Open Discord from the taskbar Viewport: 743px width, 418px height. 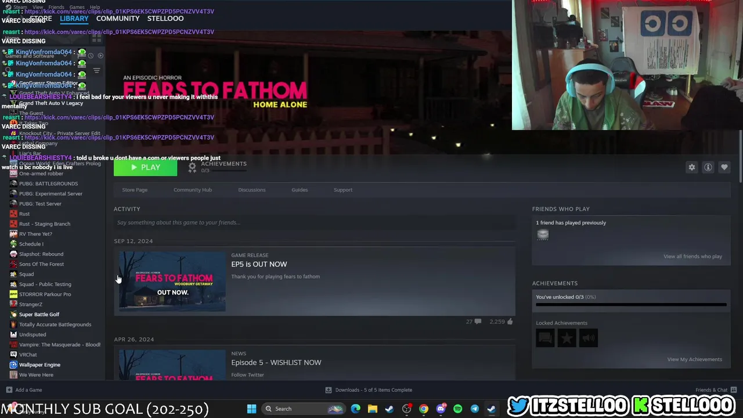click(x=441, y=409)
